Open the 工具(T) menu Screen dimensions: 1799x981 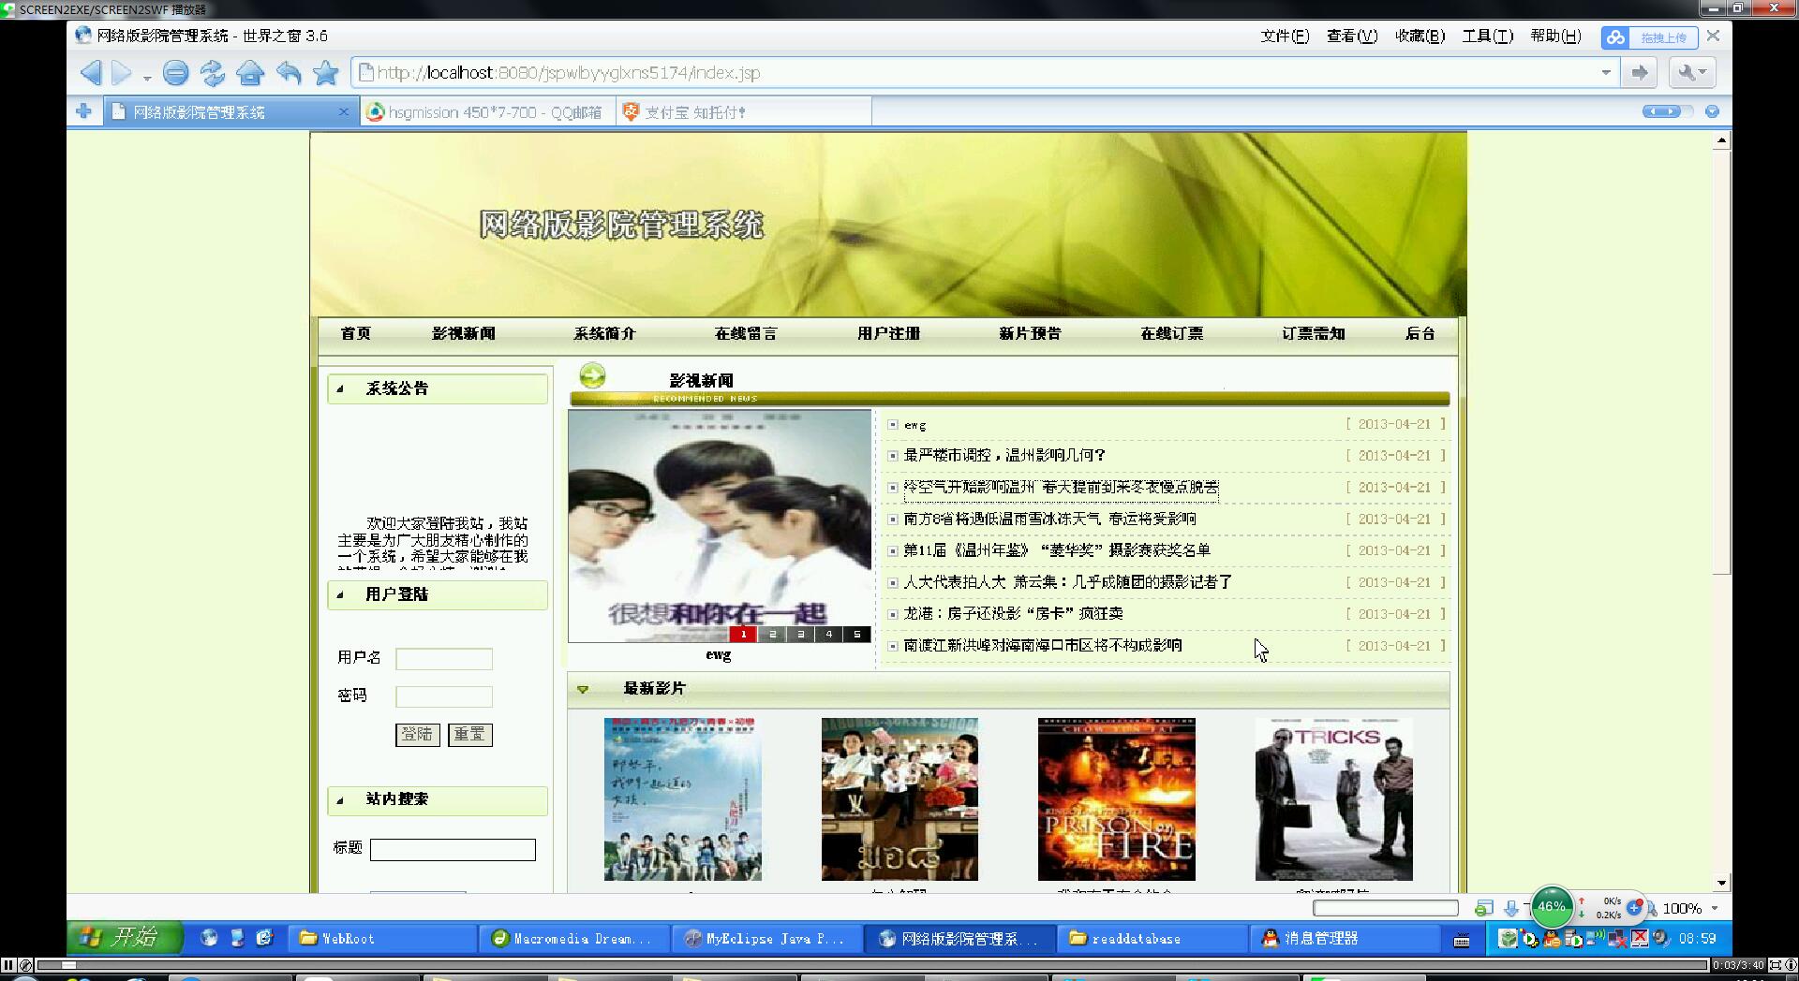tap(1487, 36)
